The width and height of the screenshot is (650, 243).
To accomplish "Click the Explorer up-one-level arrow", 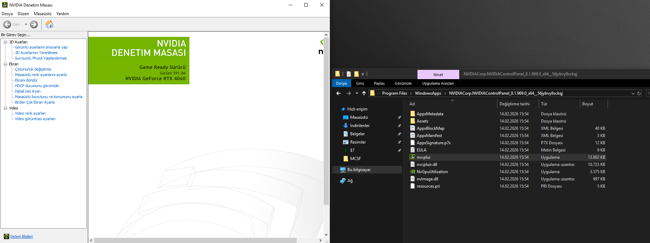I will pos(364,93).
